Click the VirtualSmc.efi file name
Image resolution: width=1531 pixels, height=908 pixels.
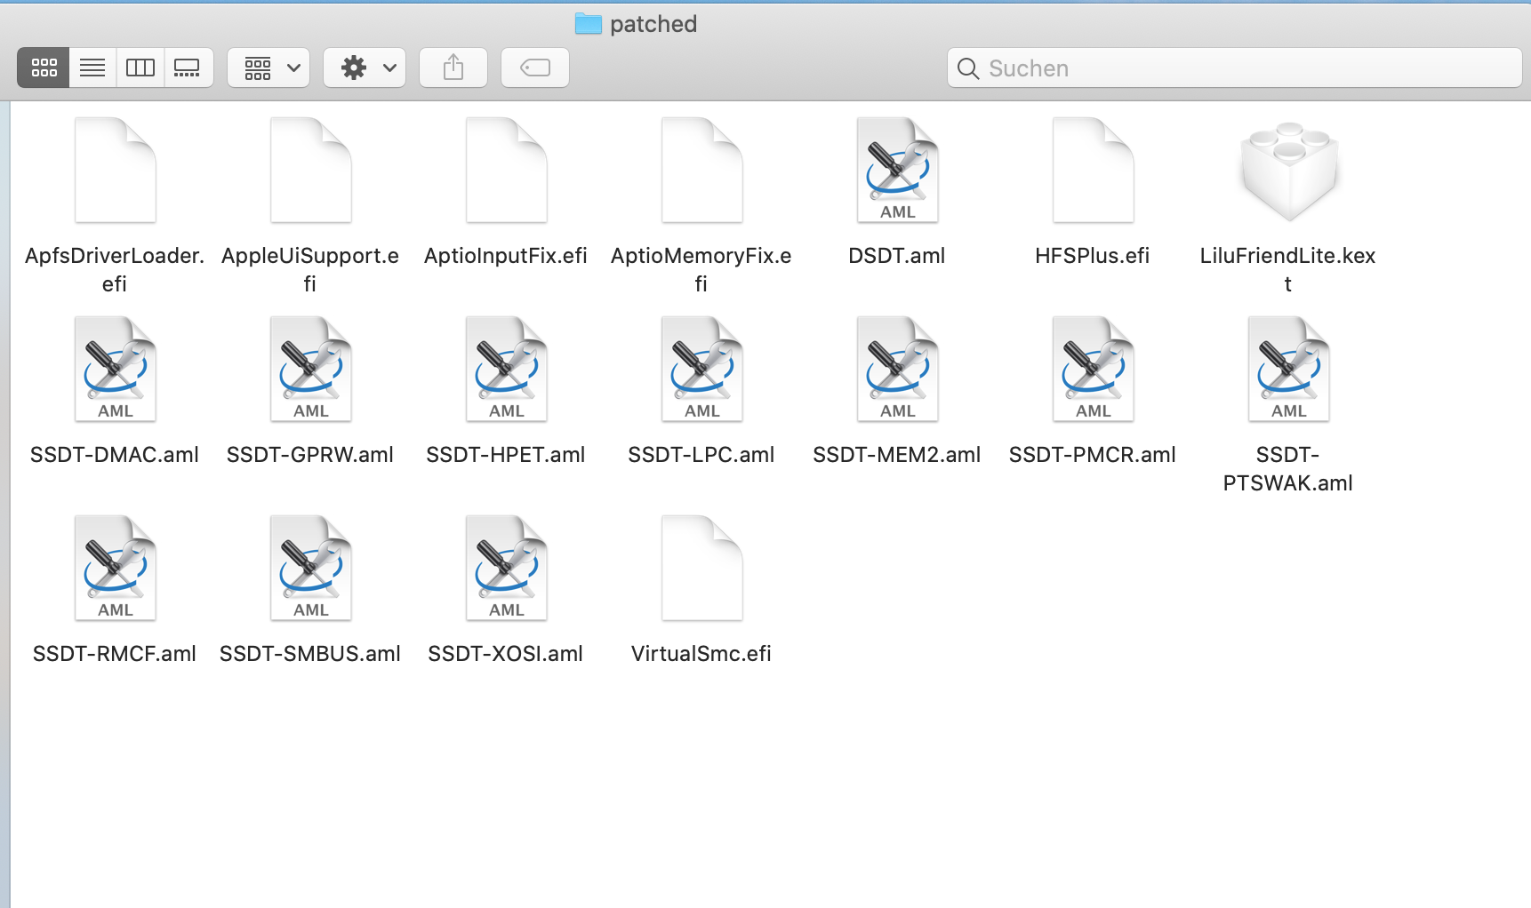[701, 654]
